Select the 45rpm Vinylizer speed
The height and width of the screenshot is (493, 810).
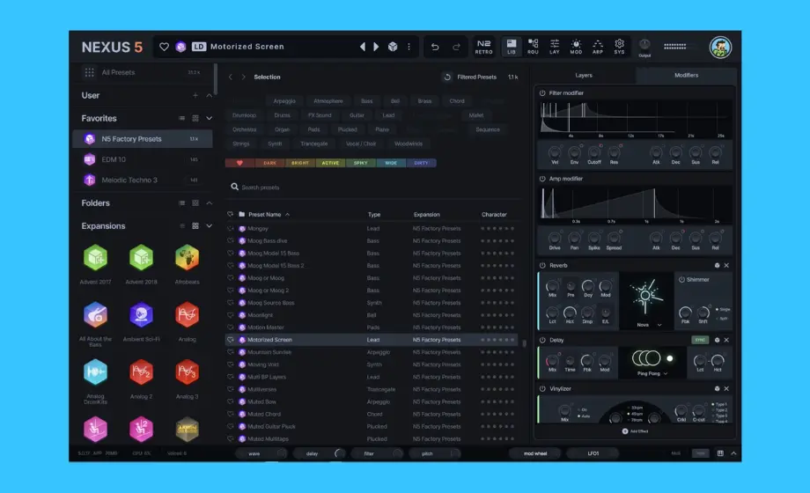[x=636, y=414]
